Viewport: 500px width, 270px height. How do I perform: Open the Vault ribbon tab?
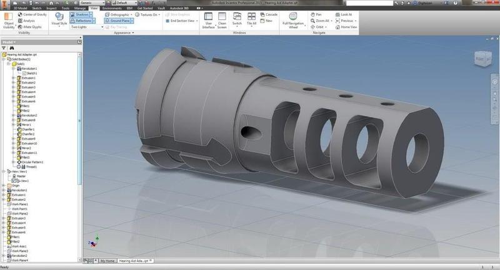tap(161, 8)
